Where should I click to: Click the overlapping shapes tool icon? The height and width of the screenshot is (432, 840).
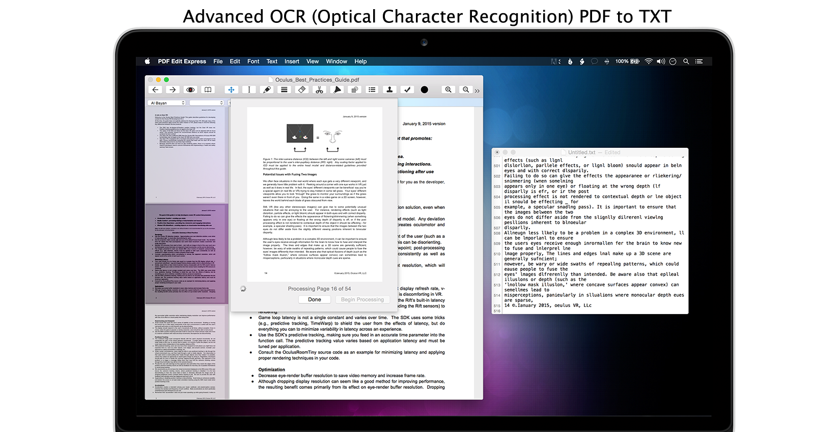(355, 90)
